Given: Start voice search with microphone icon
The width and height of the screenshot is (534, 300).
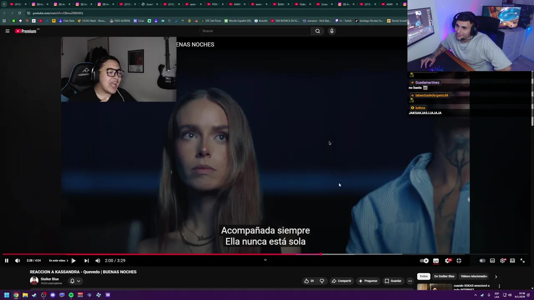Looking at the screenshot, I should tap(332, 31).
